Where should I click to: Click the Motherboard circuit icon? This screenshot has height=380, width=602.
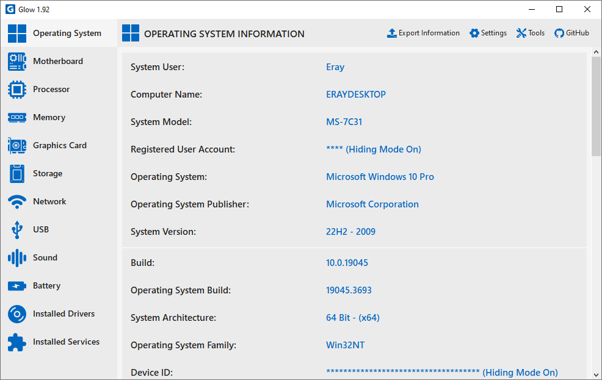17,62
